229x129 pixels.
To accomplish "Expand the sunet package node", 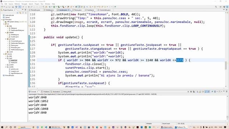I will pos(6,52).
